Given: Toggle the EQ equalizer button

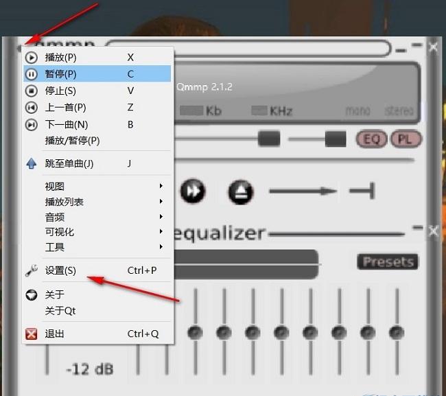Looking at the screenshot, I should (x=371, y=139).
